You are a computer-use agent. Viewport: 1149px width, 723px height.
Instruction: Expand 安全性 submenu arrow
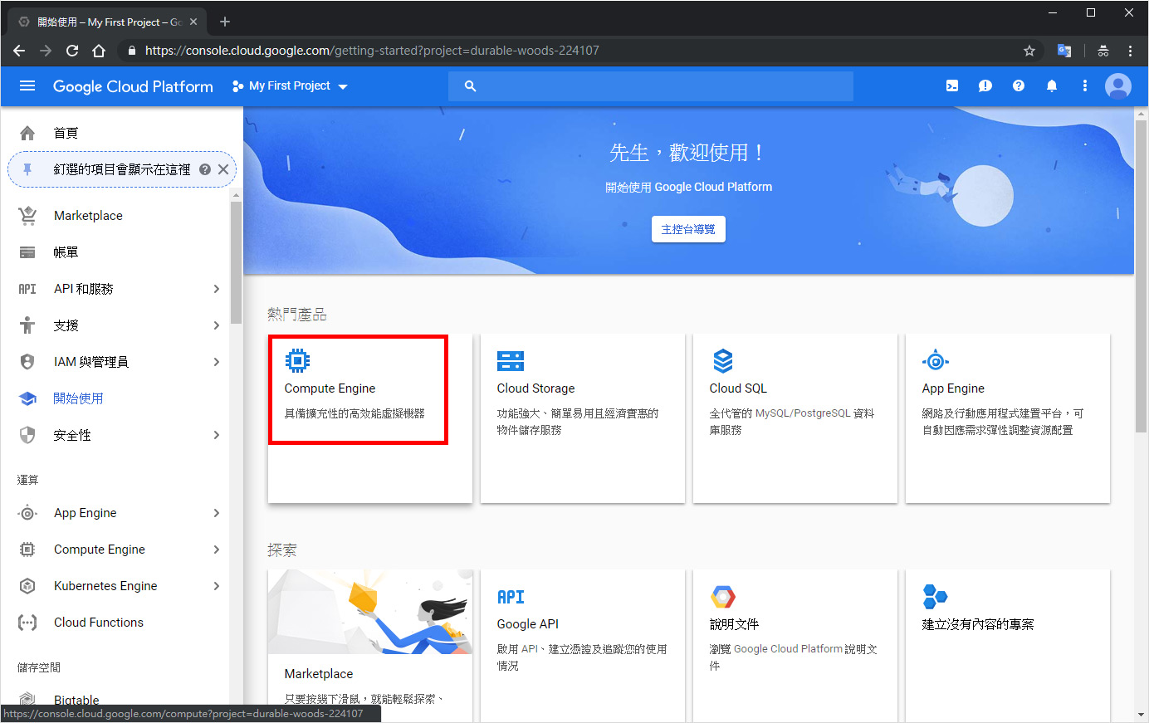click(x=216, y=435)
